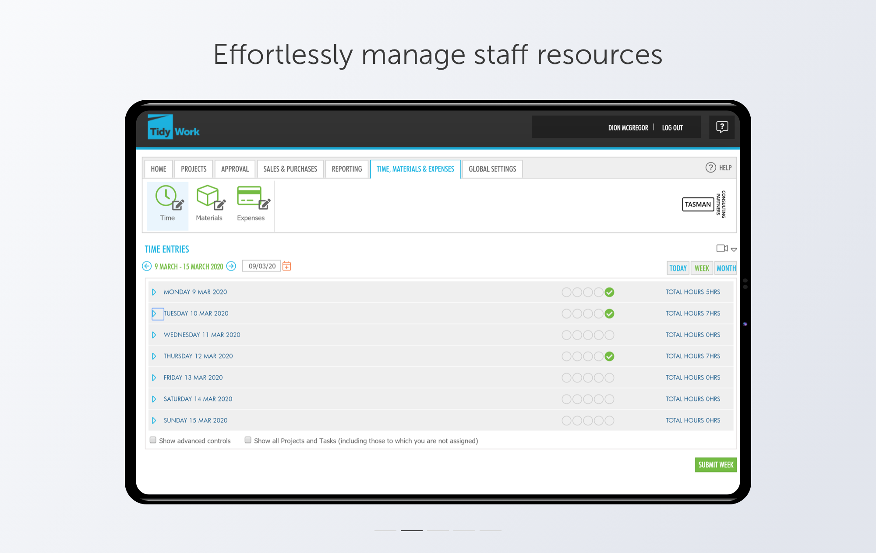876x553 pixels.
Task: Click the calendar date picker icon
Action: click(x=287, y=266)
